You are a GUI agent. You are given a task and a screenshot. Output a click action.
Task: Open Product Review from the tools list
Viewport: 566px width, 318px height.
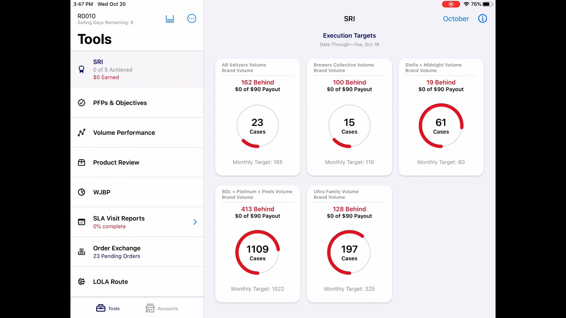(137, 163)
